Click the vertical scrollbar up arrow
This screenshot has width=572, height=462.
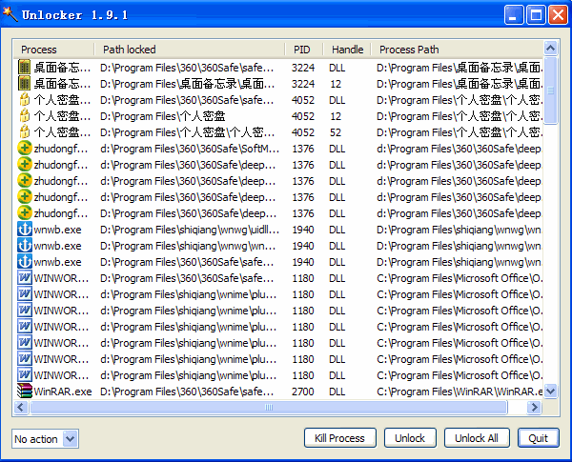[x=550, y=48]
